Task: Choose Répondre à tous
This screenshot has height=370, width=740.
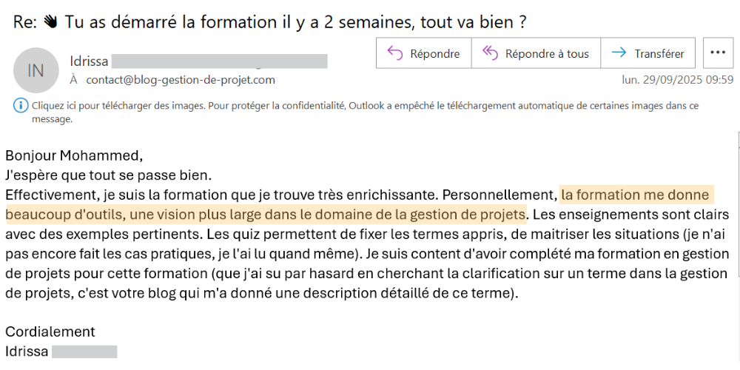Action: [x=536, y=53]
